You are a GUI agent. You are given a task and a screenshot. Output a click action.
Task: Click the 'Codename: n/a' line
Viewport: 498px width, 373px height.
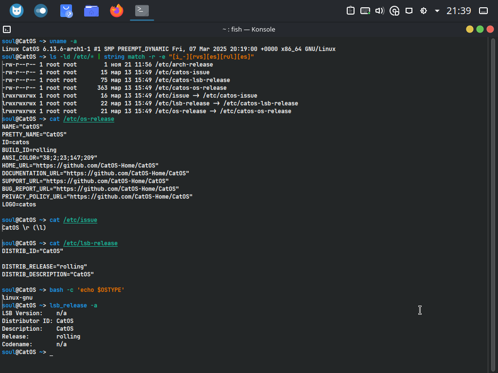[35, 344]
